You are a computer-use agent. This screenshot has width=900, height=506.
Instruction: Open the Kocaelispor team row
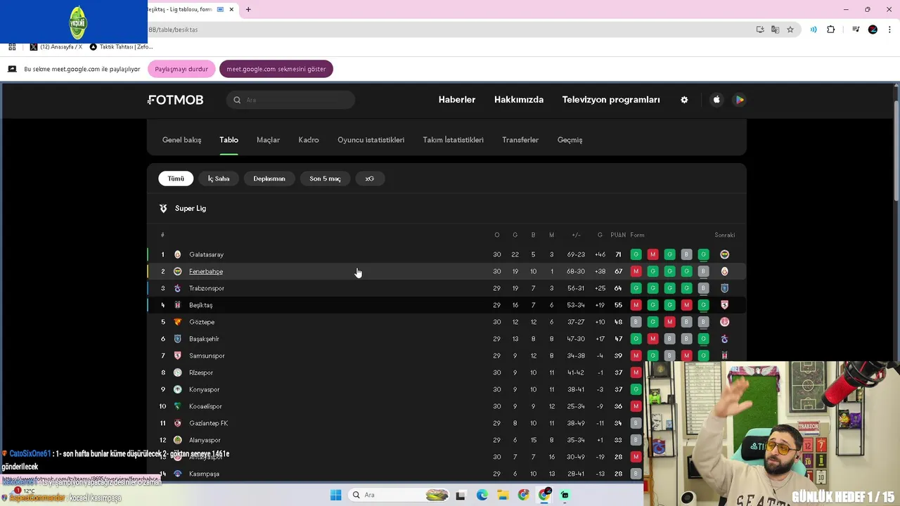pyautogui.click(x=395, y=406)
